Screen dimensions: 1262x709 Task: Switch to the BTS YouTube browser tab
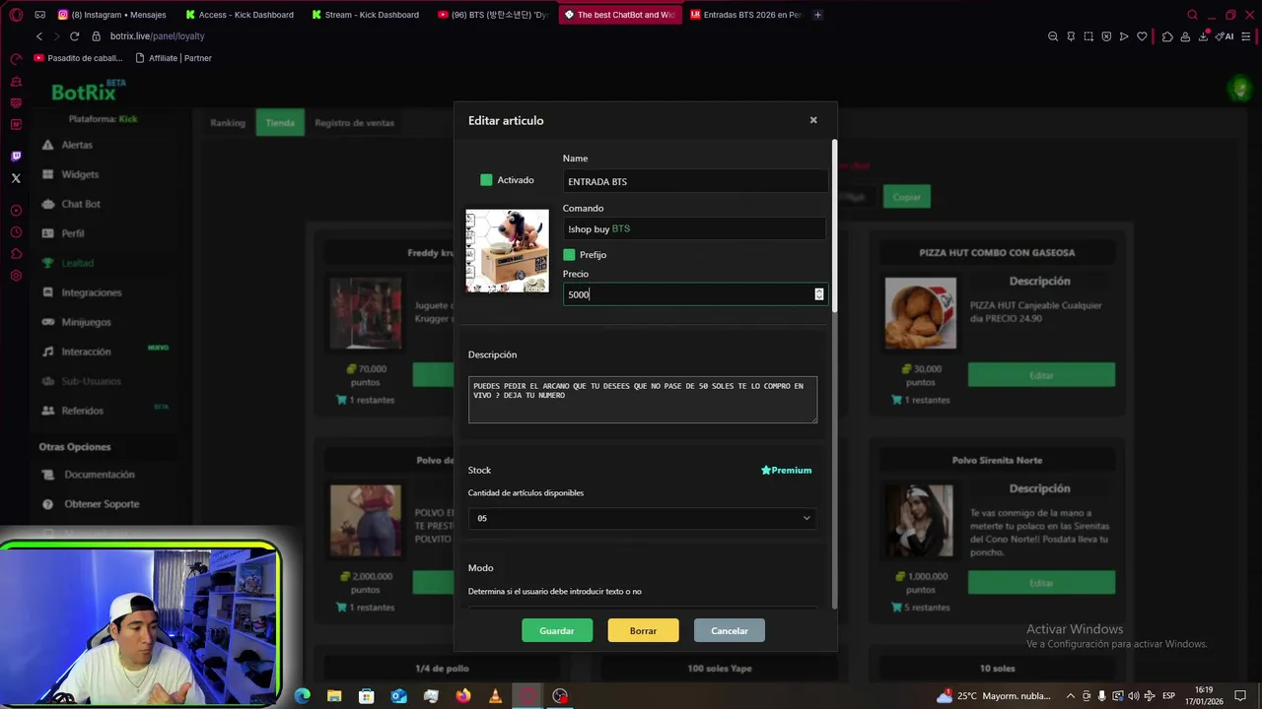493,15
